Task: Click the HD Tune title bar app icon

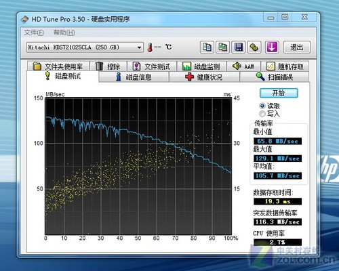Action: [x=24, y=19]
